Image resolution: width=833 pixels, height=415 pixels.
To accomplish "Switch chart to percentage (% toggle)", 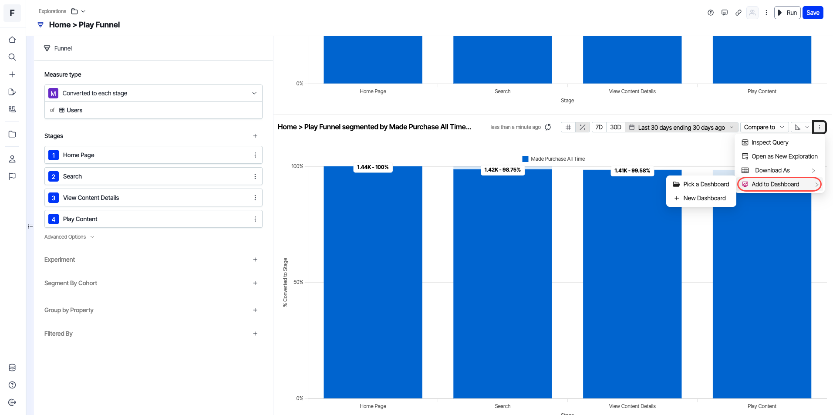I will pos(583,127).
